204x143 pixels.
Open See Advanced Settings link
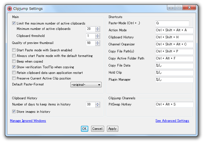[172, 121]
